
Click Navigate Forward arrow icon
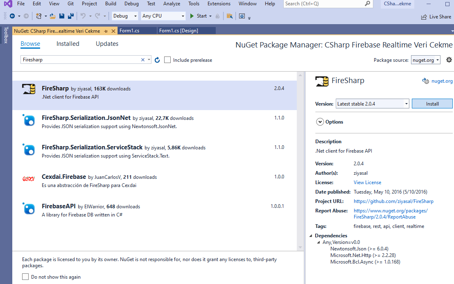[x=26, y=16]
